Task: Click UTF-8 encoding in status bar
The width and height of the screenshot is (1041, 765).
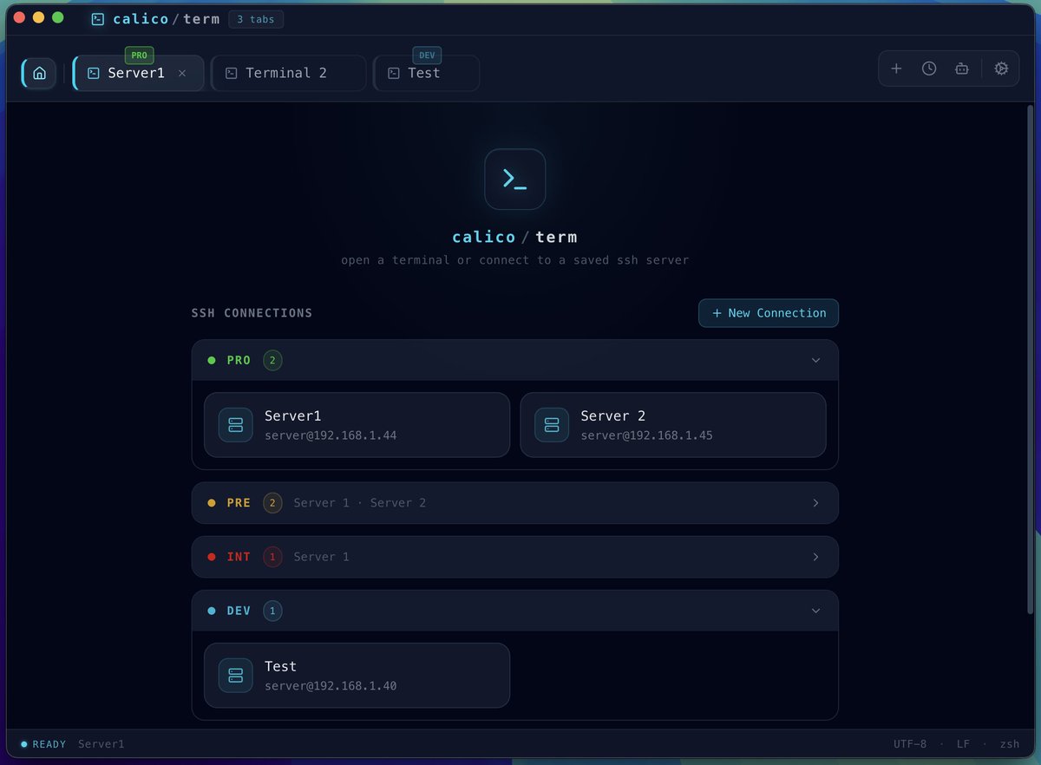Action: 910,744
